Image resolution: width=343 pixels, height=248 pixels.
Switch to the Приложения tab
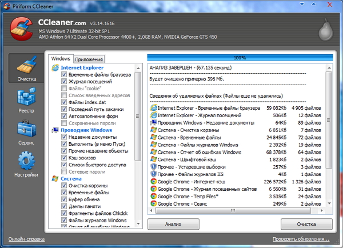[x=89, y=59]
